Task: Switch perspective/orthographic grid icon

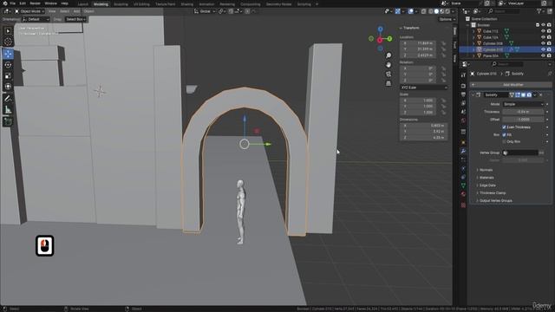Action: [x=388, y=83]
